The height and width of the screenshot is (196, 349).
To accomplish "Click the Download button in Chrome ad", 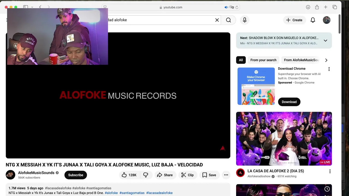I will pyautogui.click(x=289, y=102).
